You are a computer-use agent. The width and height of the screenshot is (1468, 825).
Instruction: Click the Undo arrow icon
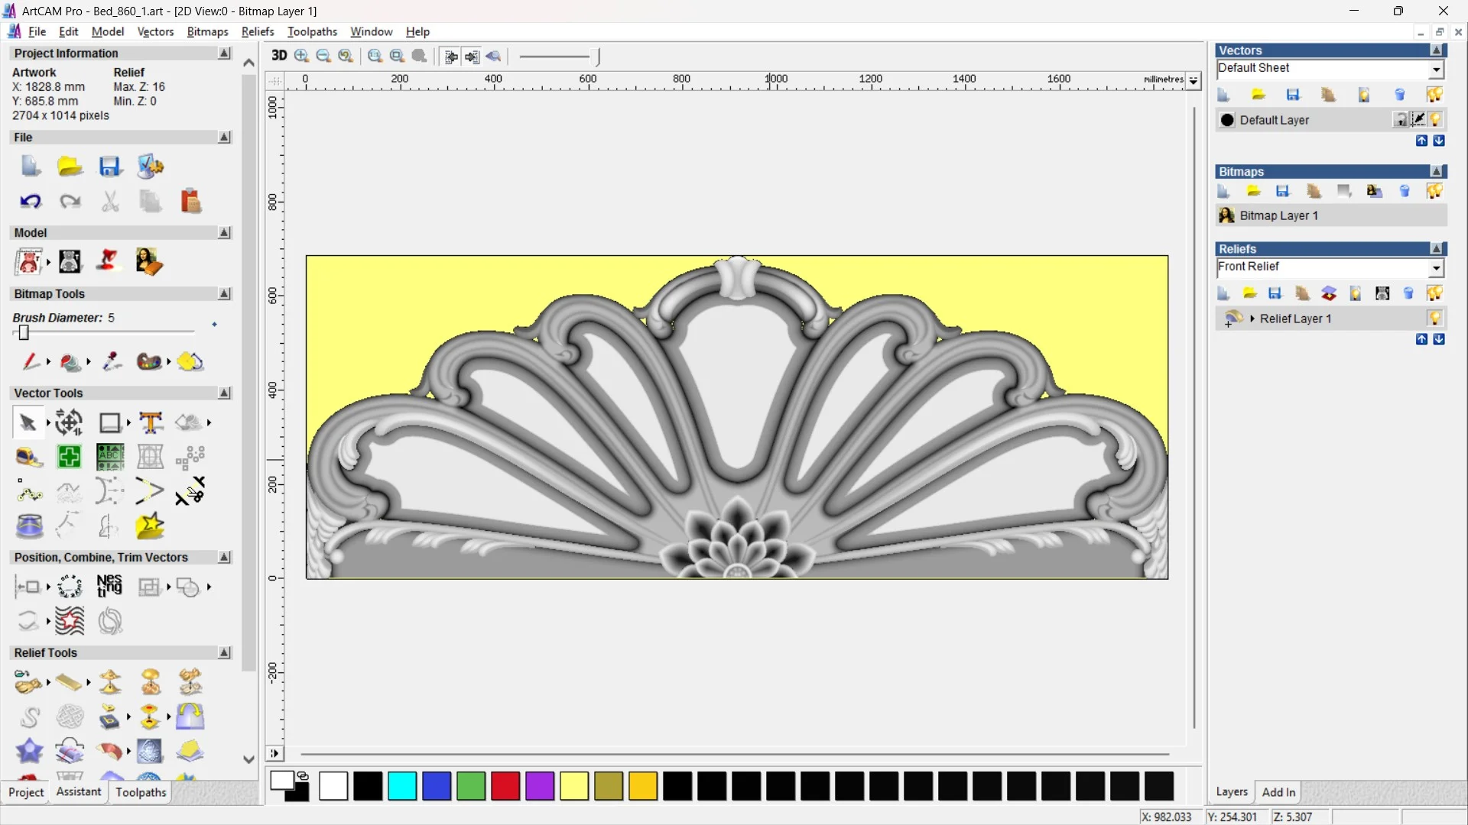[x=30, y=201]
